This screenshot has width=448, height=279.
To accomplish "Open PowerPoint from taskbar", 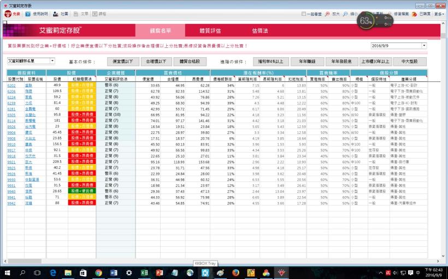I will (x=160, y=272).
